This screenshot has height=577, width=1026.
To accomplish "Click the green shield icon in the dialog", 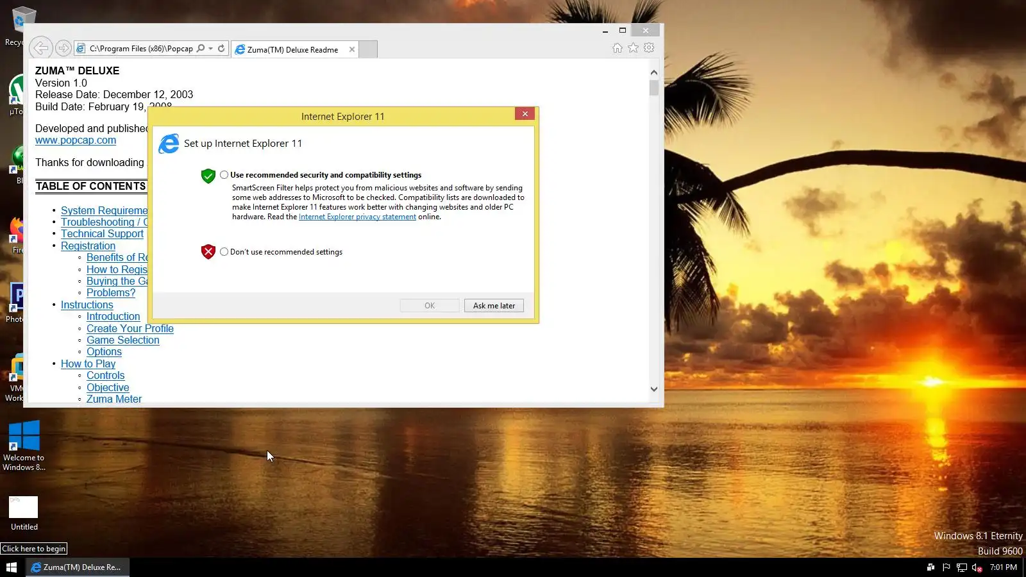I will (208, 176).
